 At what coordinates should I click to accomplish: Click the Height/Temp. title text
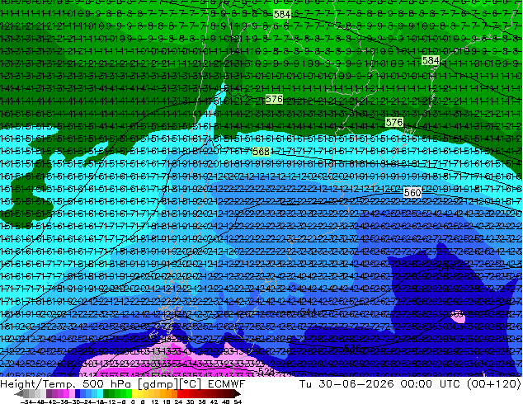36,384
